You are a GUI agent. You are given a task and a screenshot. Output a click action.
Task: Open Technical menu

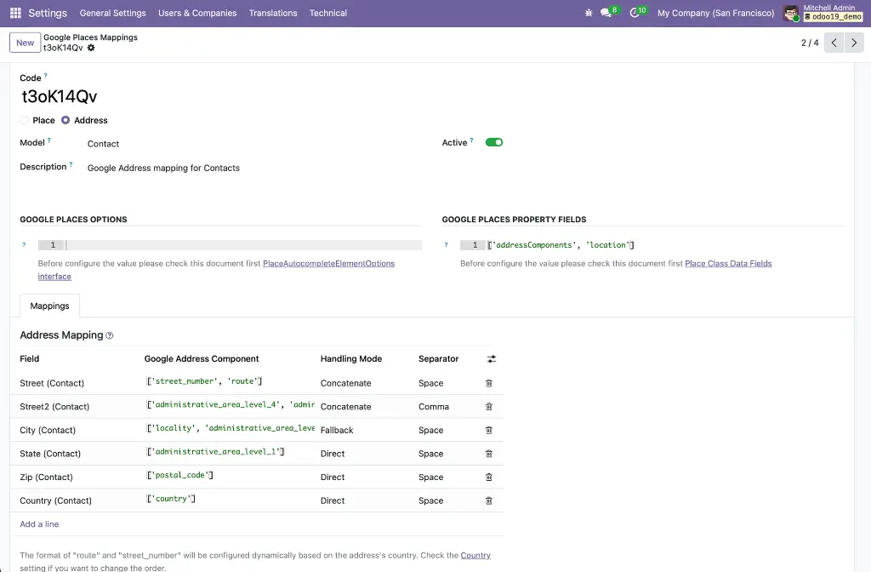coord(327,13)
